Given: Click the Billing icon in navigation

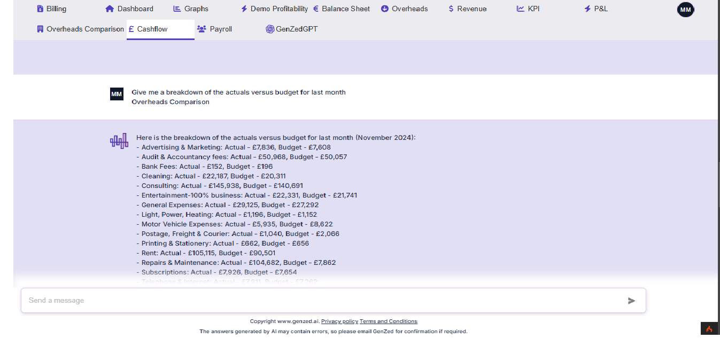Looking at the screenshot, I should coord(40,9).
